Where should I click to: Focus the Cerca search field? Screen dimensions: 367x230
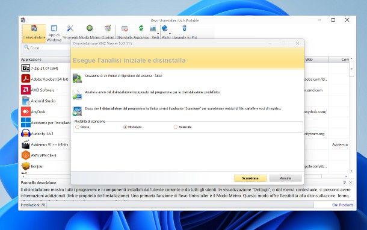[47, 48]
